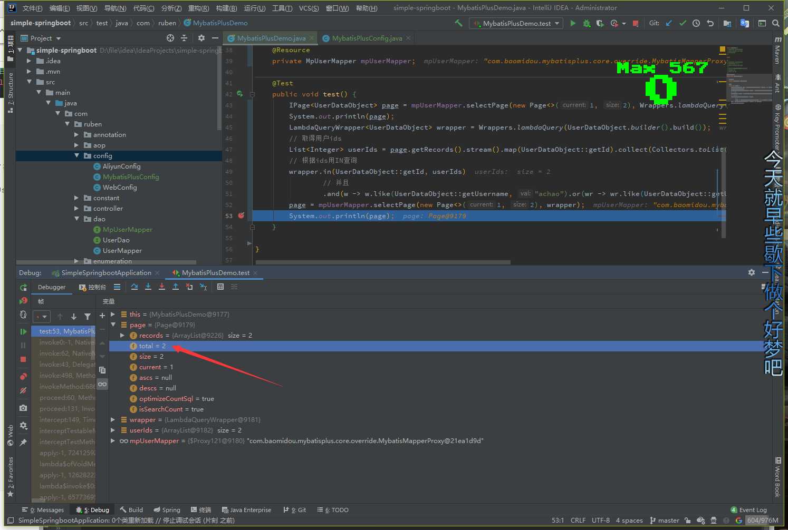Screen dimensions: 788x530
Task: Click the green Debug bug icon
Action: pyautogui.click(x=587, y=23)
